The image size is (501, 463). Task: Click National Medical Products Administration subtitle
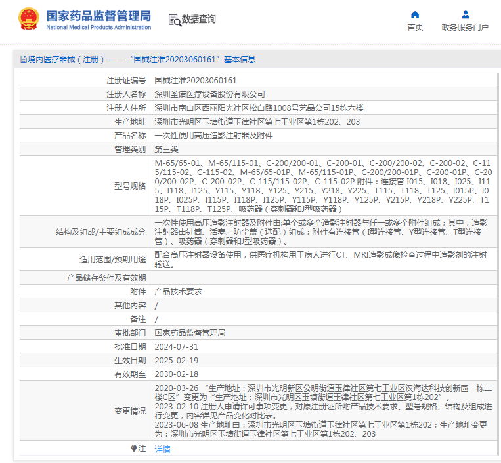tap(98, 28)
